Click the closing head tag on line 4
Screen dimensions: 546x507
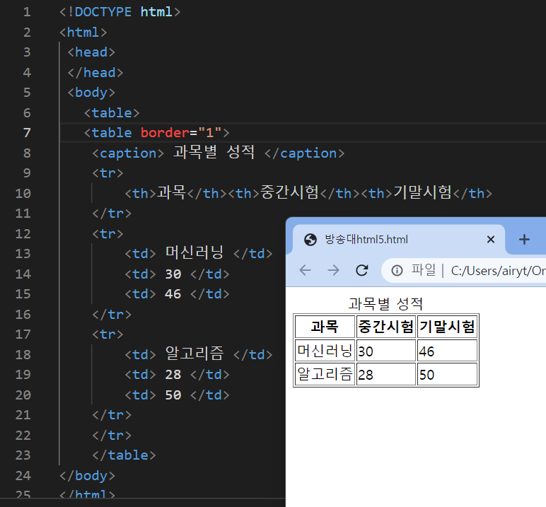tap(95, 72)
